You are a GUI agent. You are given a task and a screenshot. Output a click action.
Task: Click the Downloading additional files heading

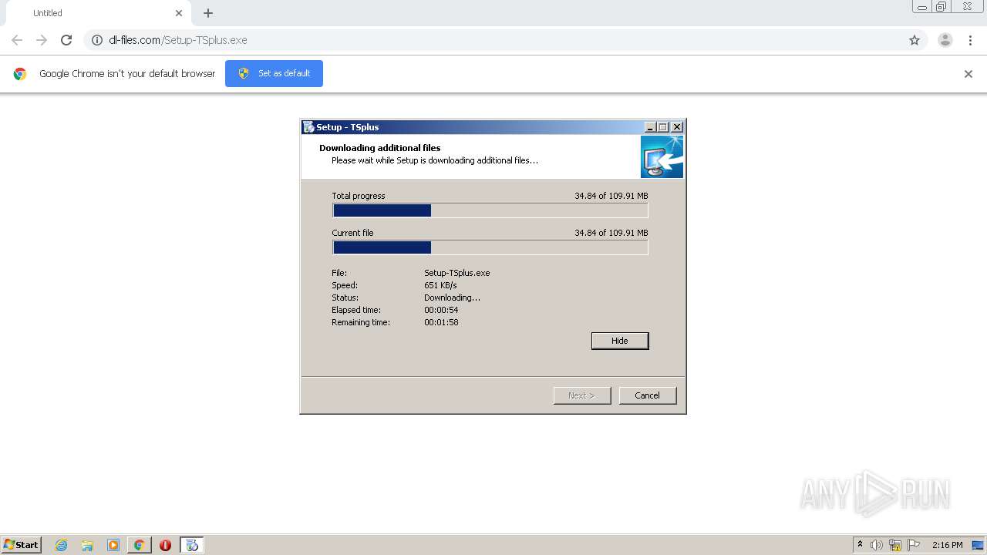pyautogui.click(x=380, y=148)
